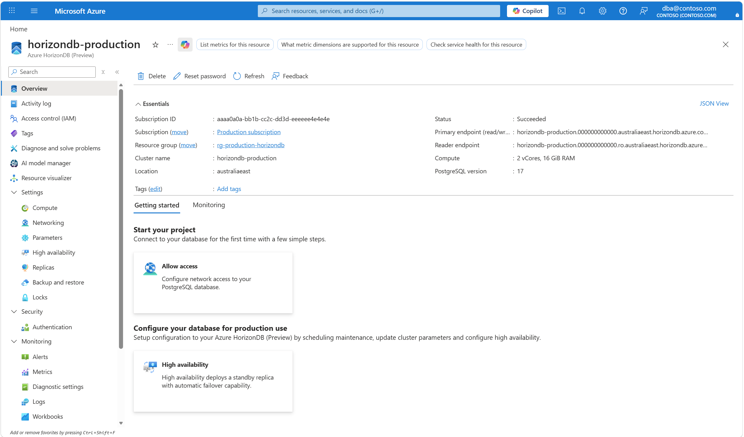Open the portal hamburger menu
744x437 pixels.
[34, 11]
